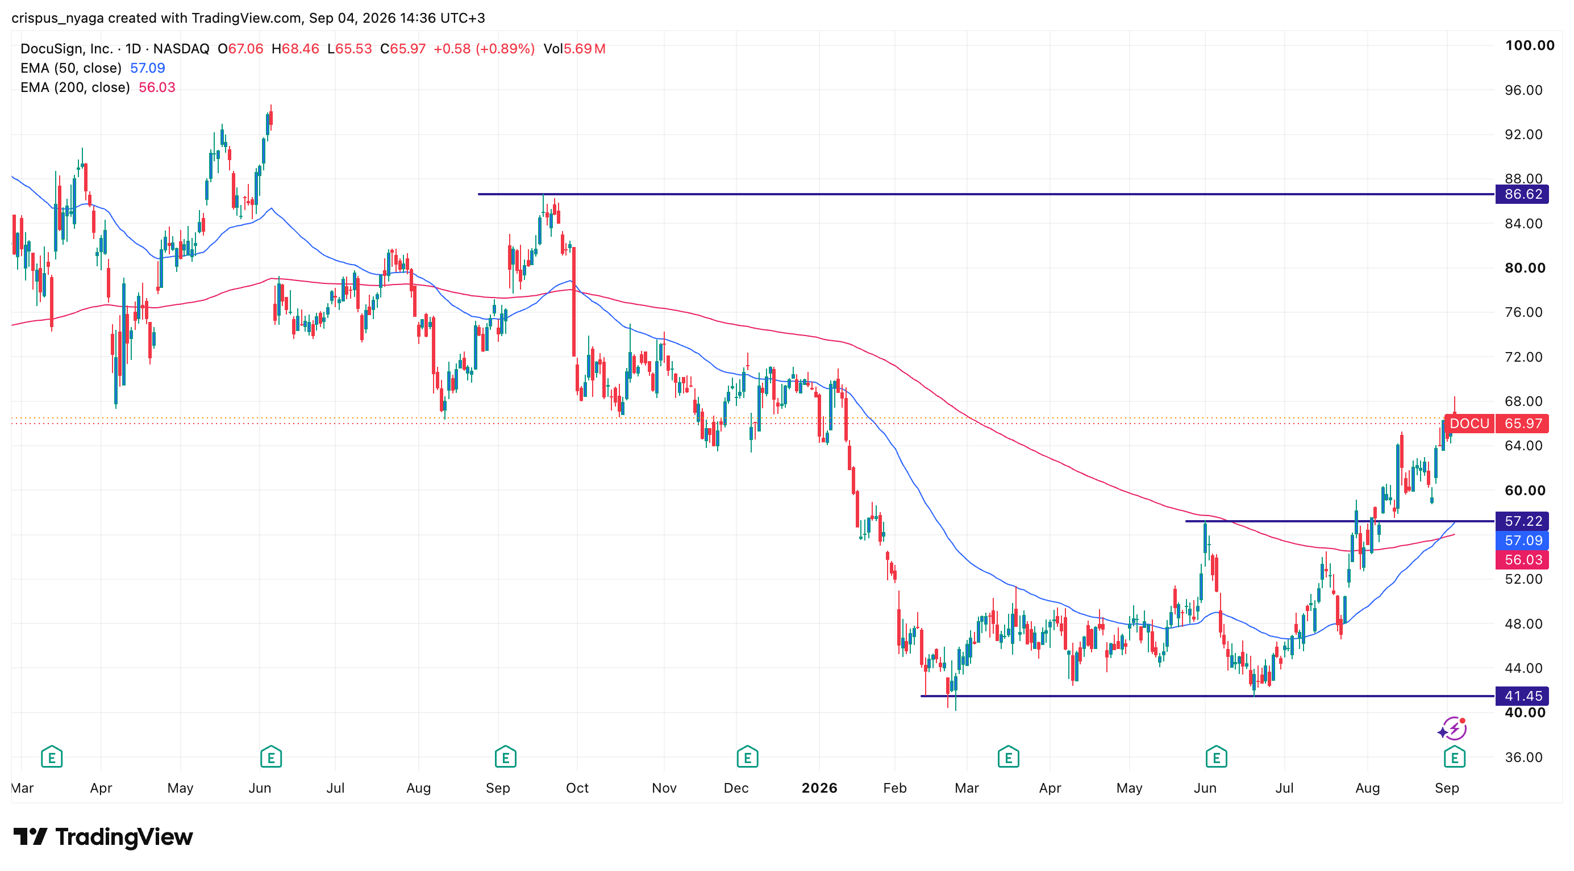Click the earnings marker near June 2025
Viewport: 1574px width, 871px height.
tap(270, 757)
